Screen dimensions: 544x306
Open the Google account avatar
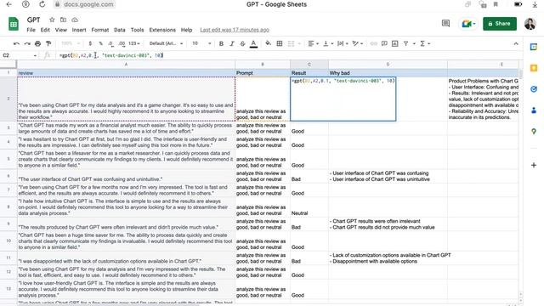(x=530, y=24)
